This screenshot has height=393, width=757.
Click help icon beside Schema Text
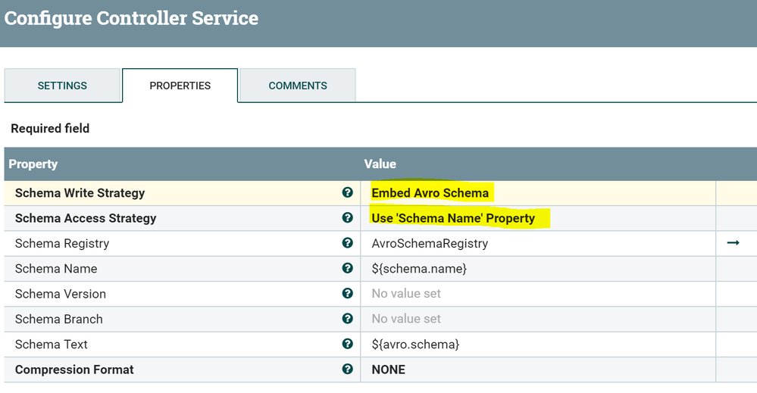347,344
